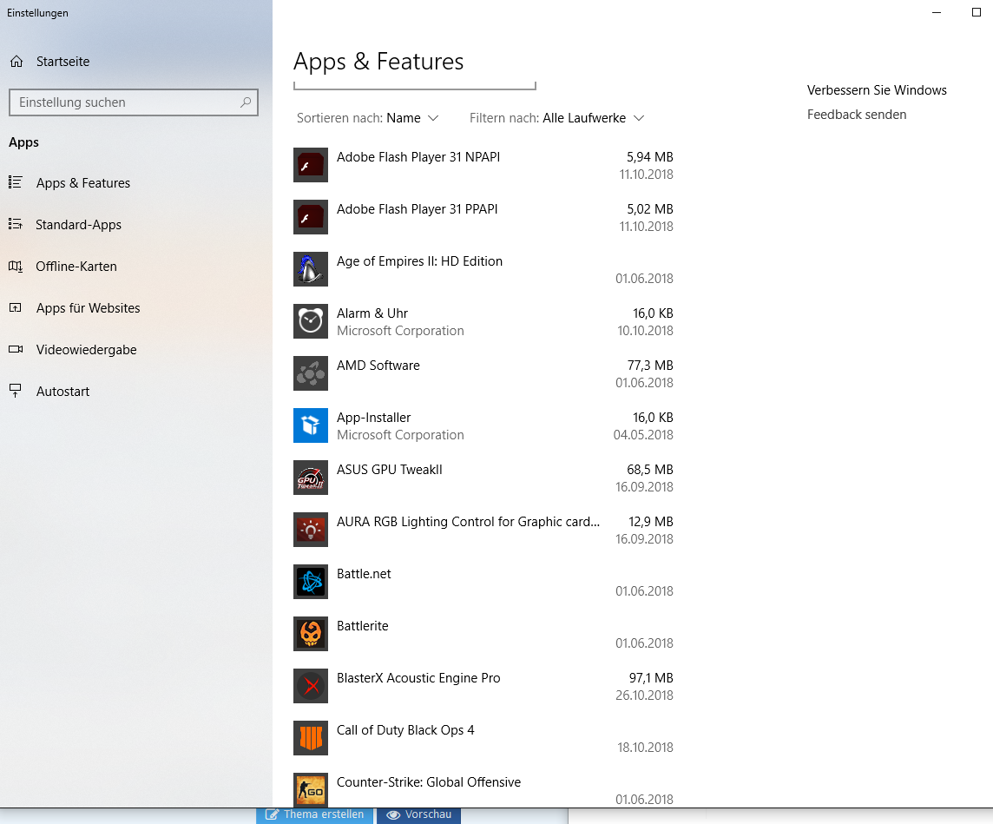The image size is (993, 824).
Task: Click into the Einstellung suchen field
Action: coord(134,102)
